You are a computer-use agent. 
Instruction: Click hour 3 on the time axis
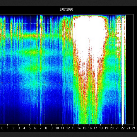point(19,128)
